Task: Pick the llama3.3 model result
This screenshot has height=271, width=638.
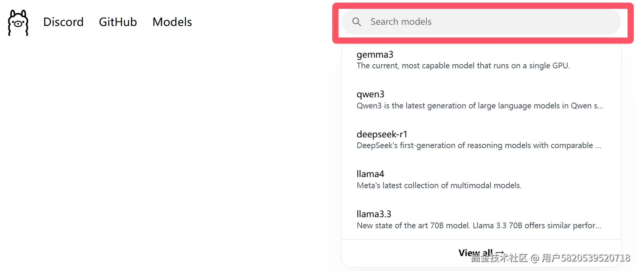Action: [x=374, y=214]
